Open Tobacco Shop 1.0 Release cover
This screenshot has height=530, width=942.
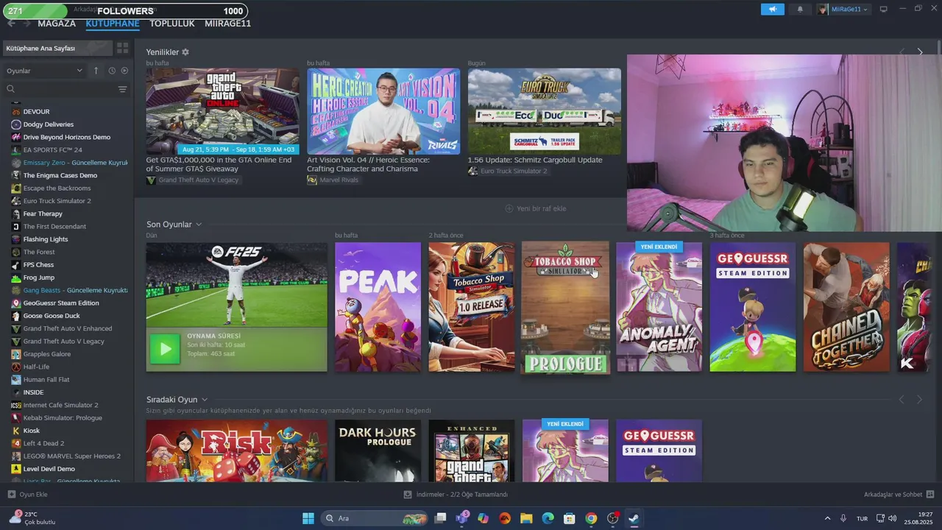point(472,307)
